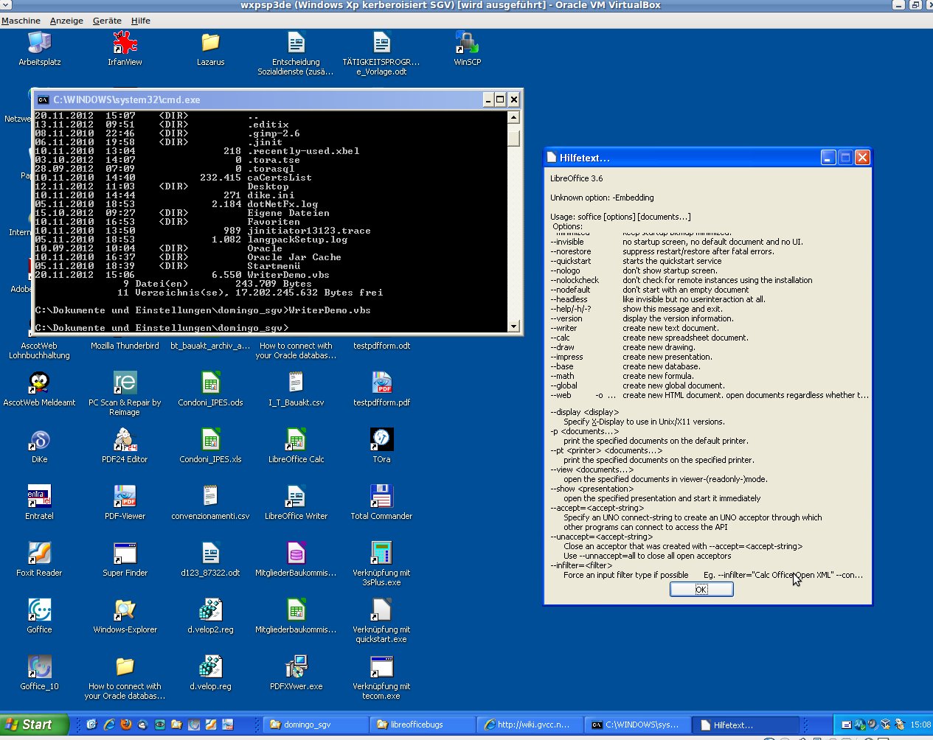
Task: Click OK in the Hilfetext dialog
Action: pos(701,590)
